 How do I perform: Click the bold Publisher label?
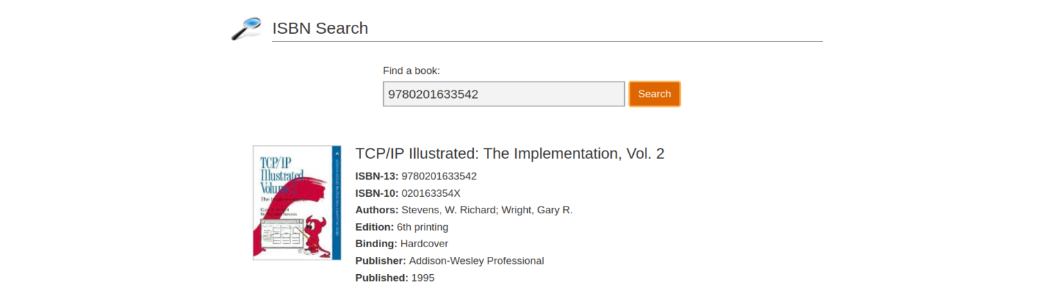pyautogui.click(x=380, y=261)
